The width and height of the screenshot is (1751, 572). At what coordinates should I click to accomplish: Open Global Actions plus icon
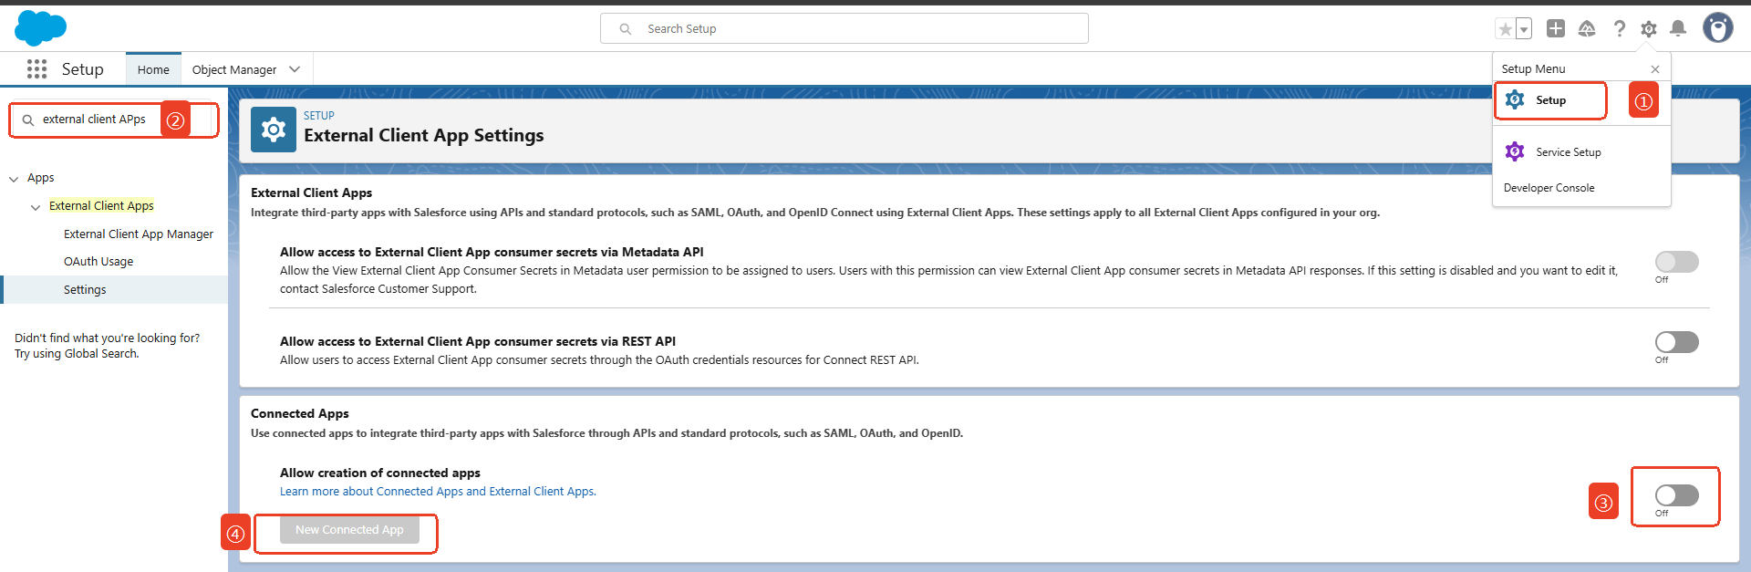pos(1556,29)
